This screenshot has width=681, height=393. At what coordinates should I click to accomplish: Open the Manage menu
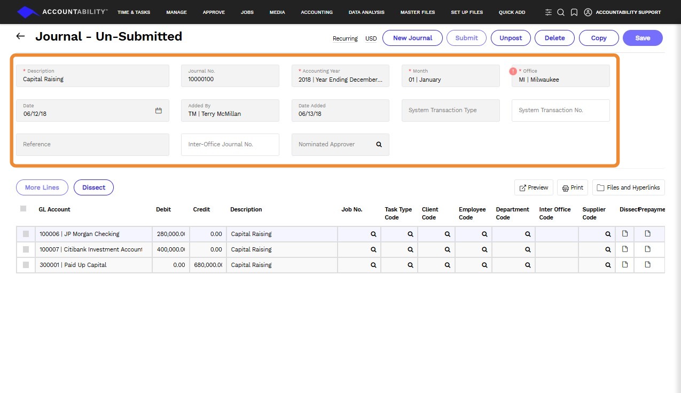click(x=176, y=12)
